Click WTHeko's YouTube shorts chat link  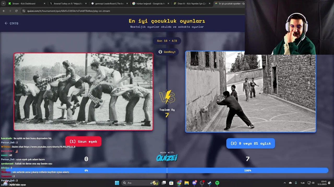click(x=50, y=147)
